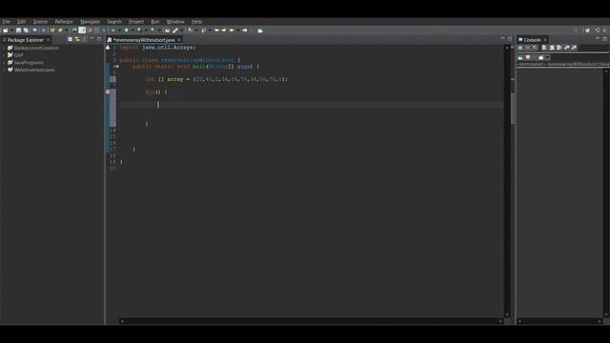The image size is (610, 343).
Task: Open the toolbar search magnifier
Action: click(576, 30)
